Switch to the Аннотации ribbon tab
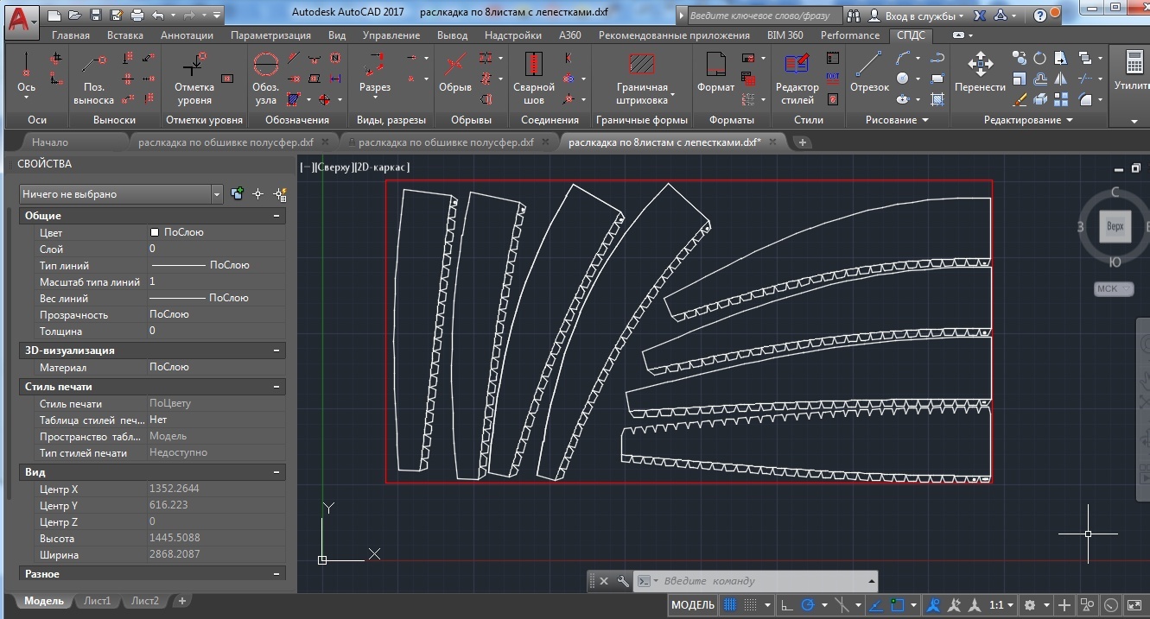Viewport: 1150px width, 619px height. (x=187, y=35)
